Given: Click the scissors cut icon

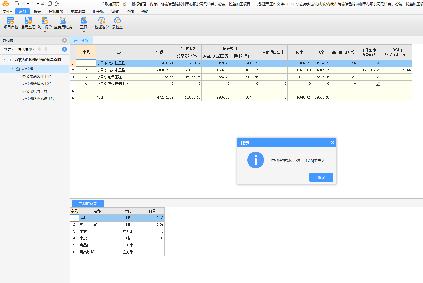Looking at the screenshot, I should pyautogui.click(x=43, y=4).
